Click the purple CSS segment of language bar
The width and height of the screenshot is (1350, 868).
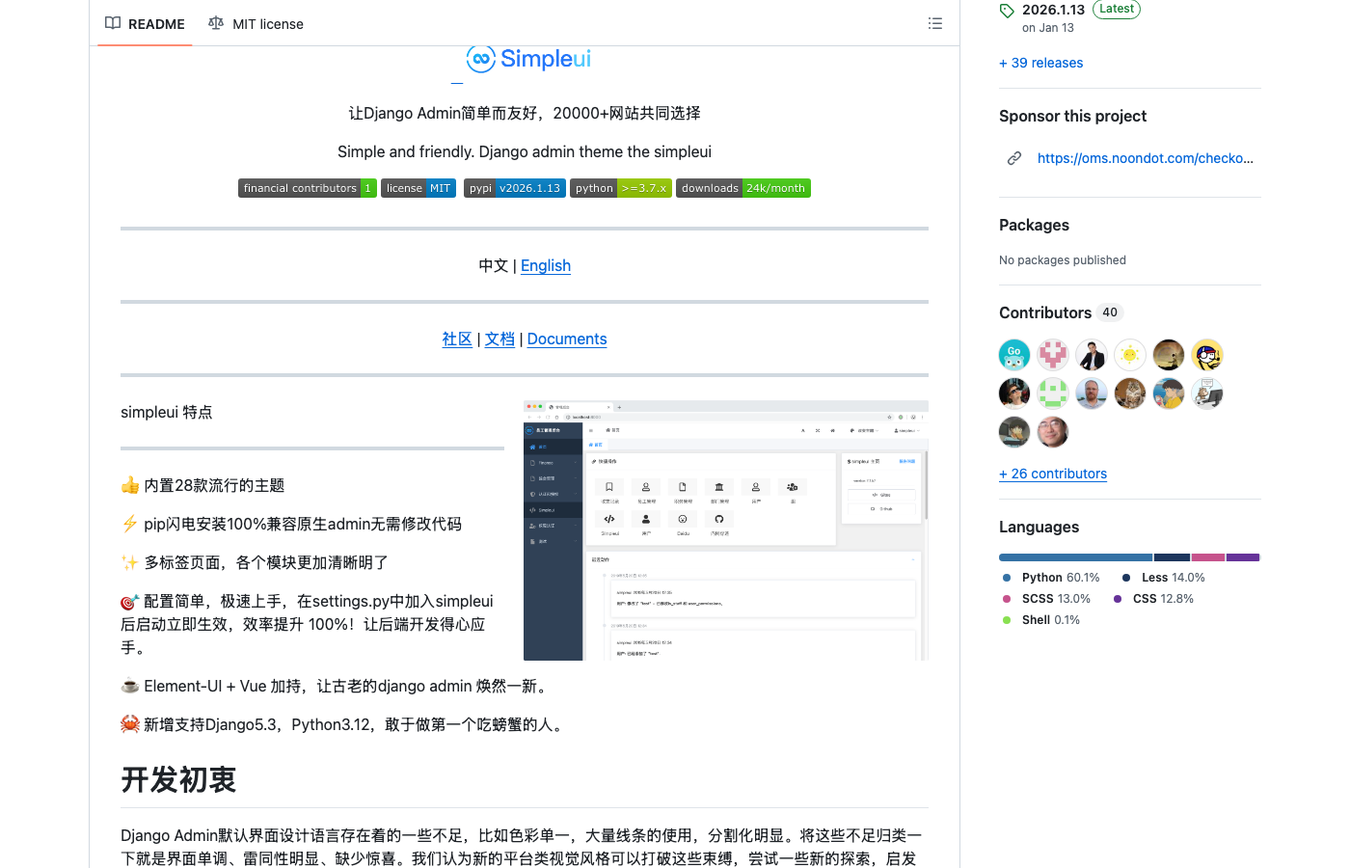pyautogui.click(x=1243, y=557)
